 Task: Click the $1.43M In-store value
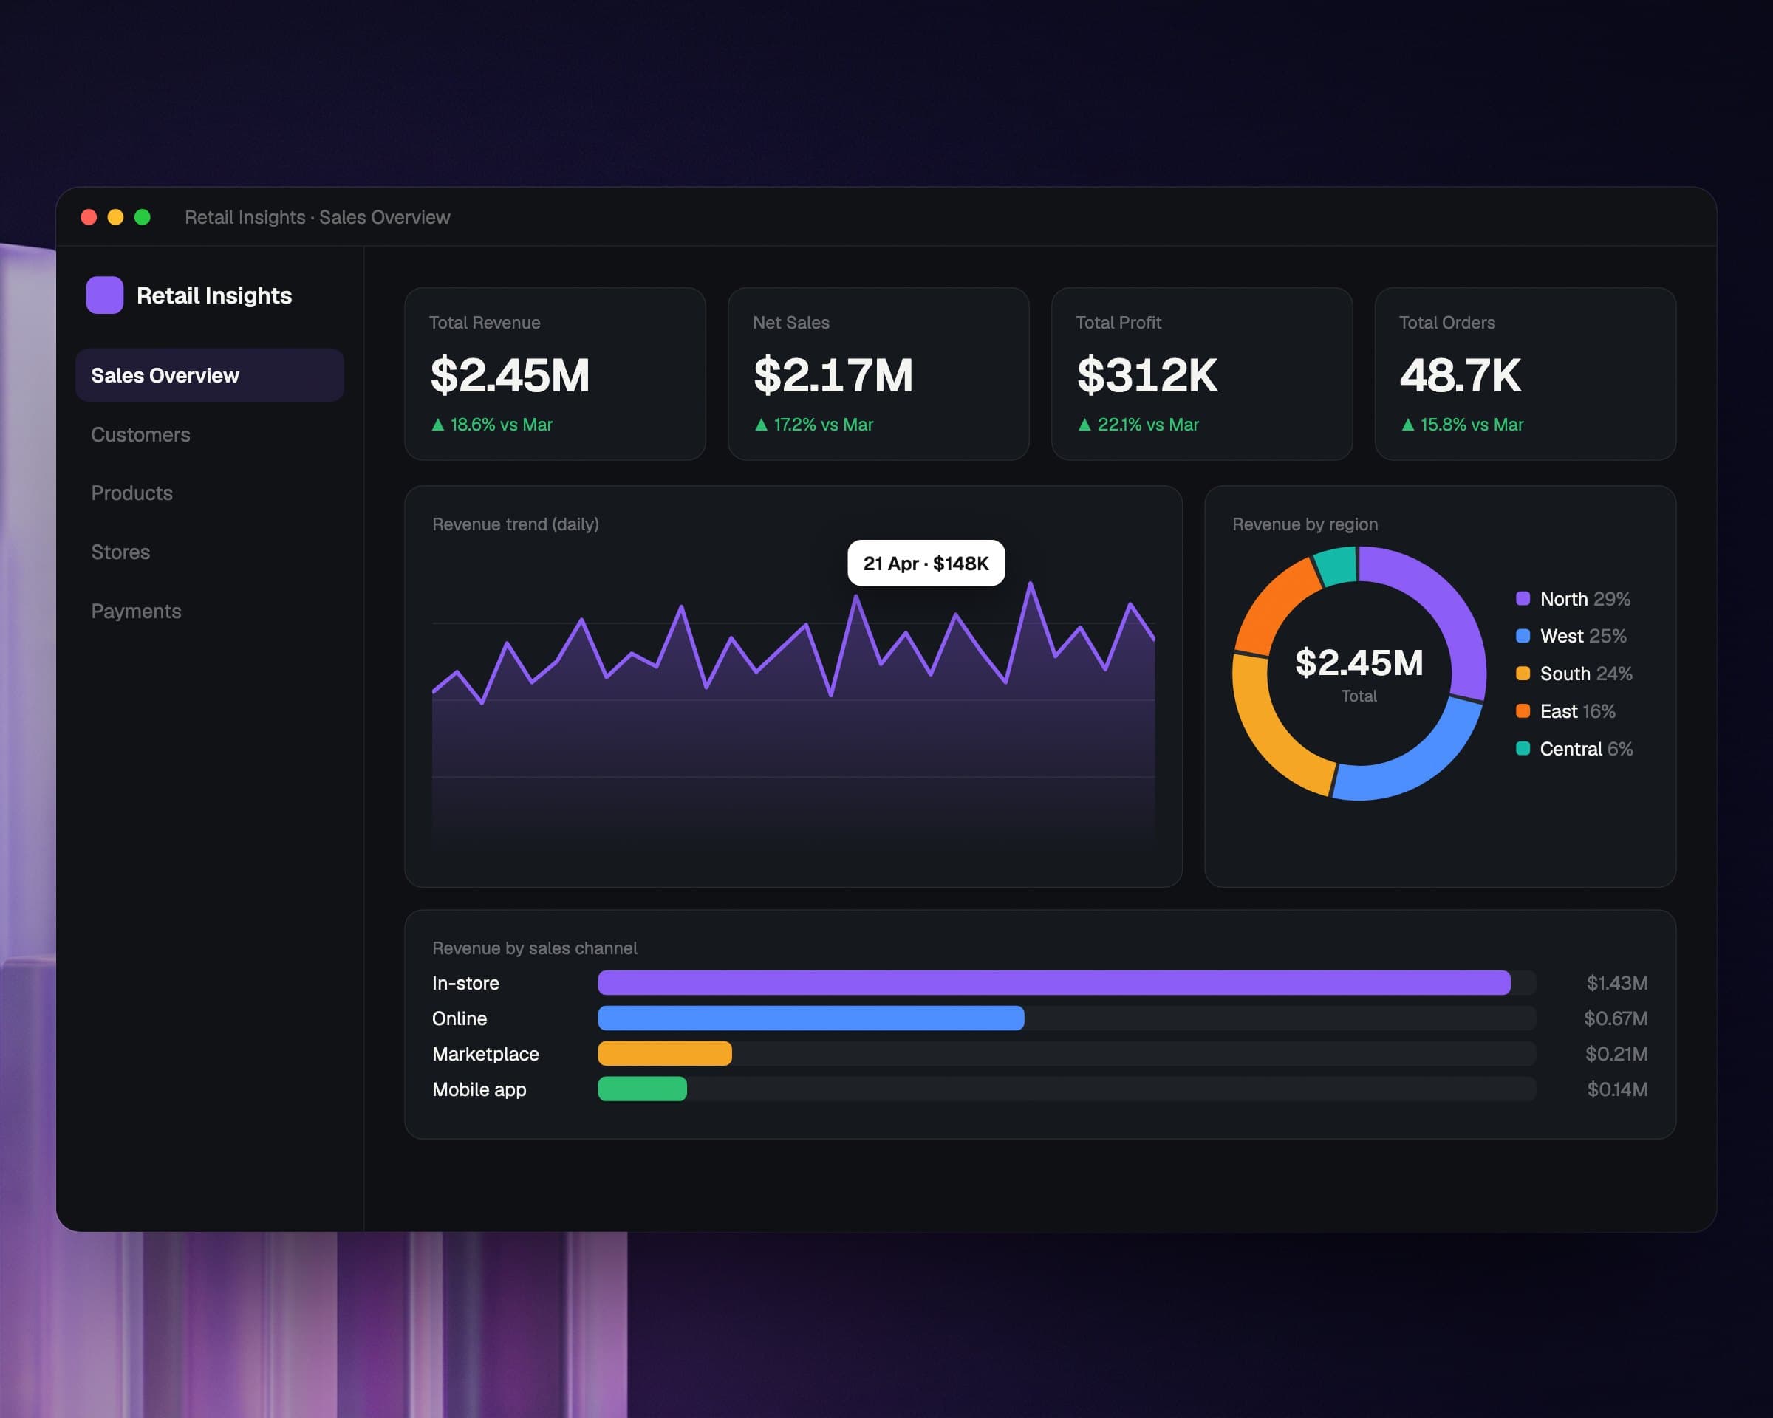tap(1616, 982)
